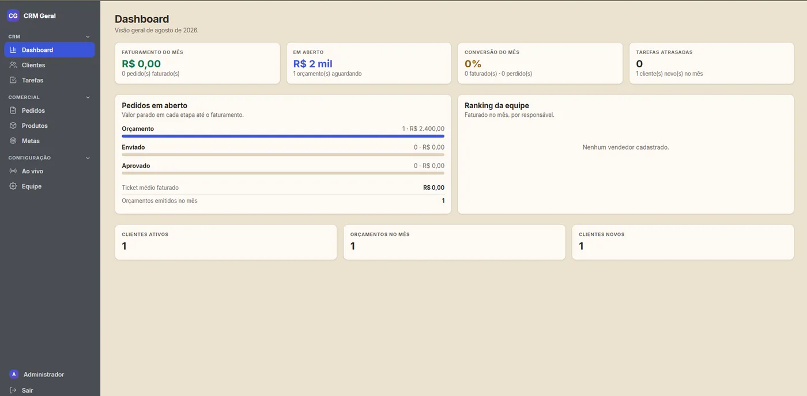Click the 0% conversion value
The height and width of the screenshot is (396, 807).
pos(473,64)
